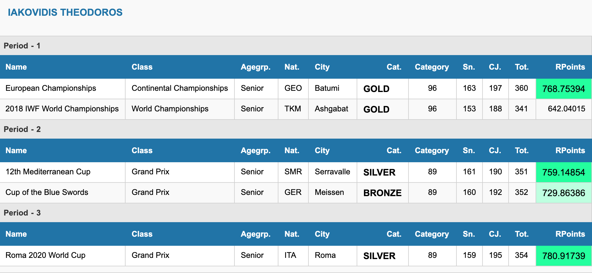Click the BRONZE medal cell for Meissen
This screenshot has width=592, height=273.
click(x=382, y=193)
